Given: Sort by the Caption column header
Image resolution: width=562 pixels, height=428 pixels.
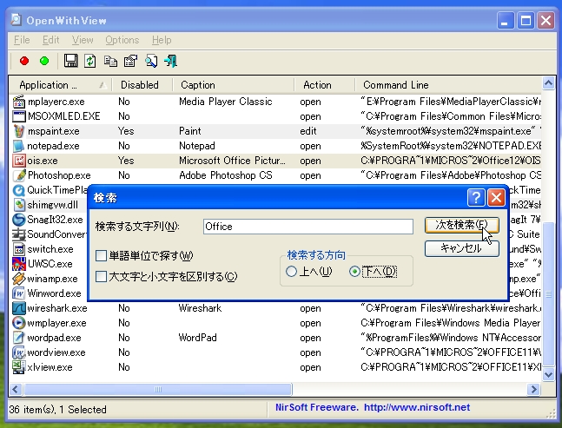Looking at the screenshot, I should 233,85.
